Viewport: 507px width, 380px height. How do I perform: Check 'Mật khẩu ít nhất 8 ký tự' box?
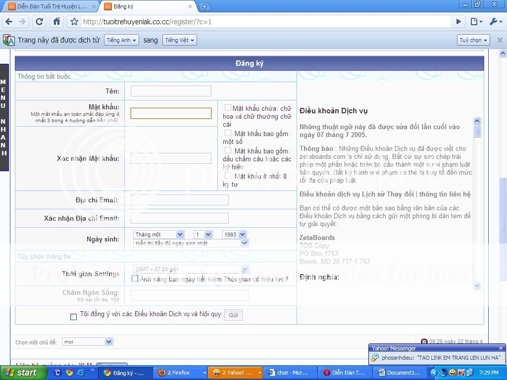228,176
